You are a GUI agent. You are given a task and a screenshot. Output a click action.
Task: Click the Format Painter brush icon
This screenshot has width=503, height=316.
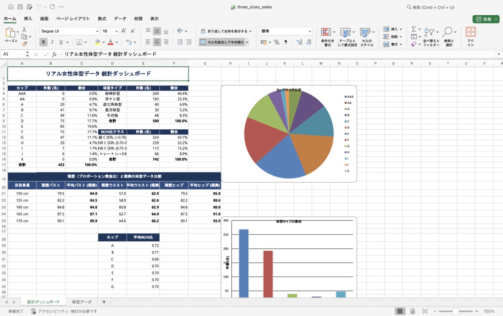pos(25,44)
